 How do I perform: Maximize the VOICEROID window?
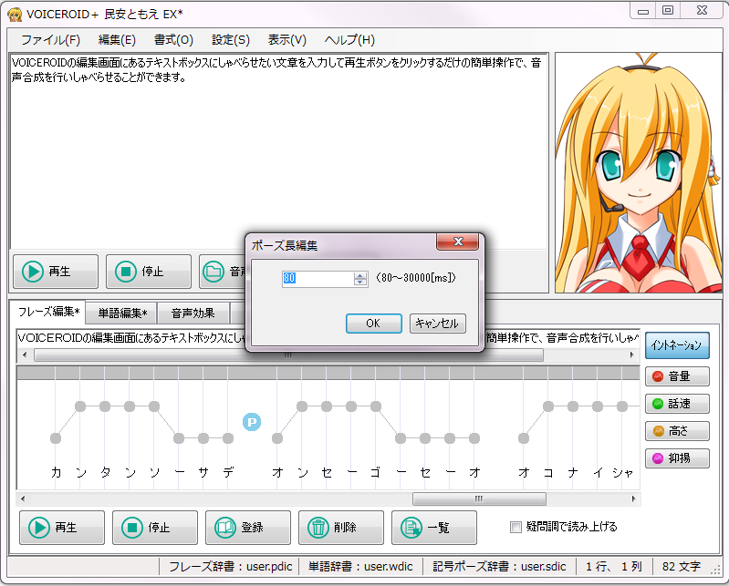point(668,10)
